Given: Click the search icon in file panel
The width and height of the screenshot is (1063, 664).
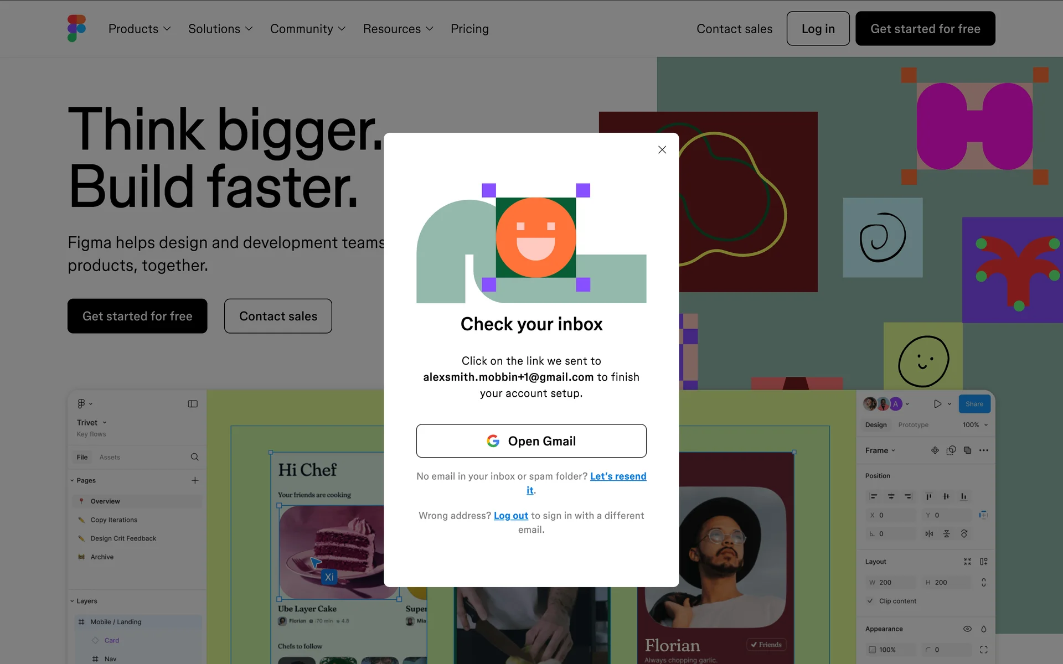Looking at the screenshot, I should 194,457.
